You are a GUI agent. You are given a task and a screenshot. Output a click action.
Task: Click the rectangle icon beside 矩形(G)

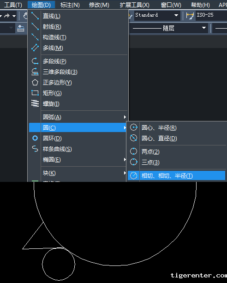(x=35, y=93)
